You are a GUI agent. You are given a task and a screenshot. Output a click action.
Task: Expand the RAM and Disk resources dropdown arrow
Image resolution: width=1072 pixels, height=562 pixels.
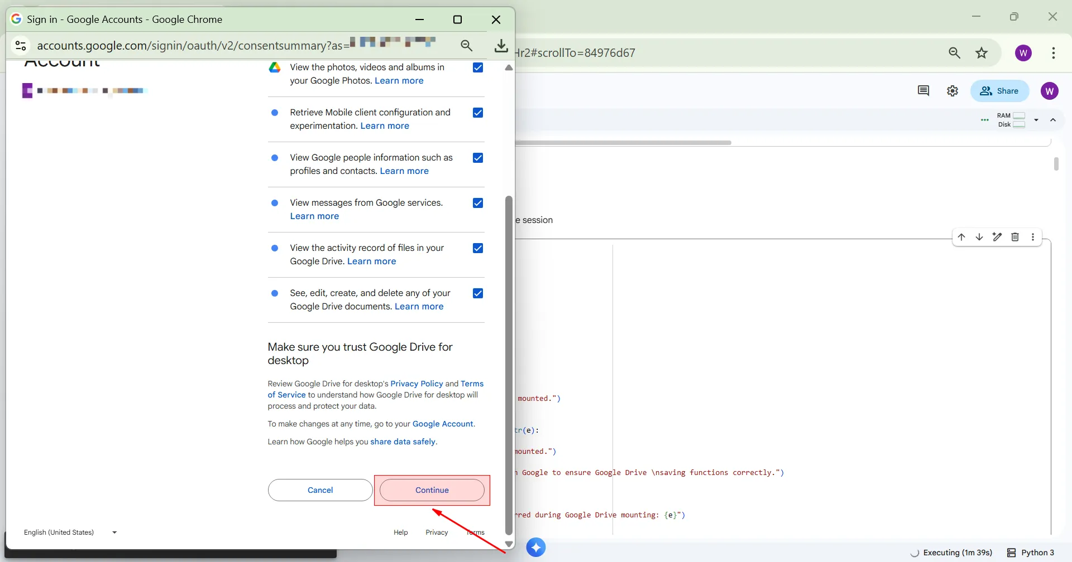[x=1036, y=120]
